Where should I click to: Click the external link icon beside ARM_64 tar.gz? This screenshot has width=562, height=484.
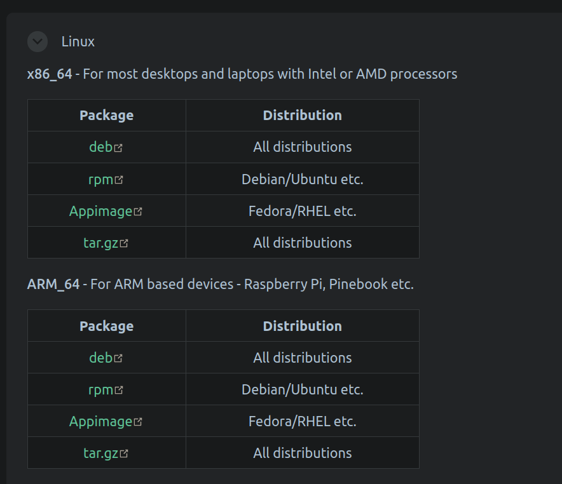(125, 452)
